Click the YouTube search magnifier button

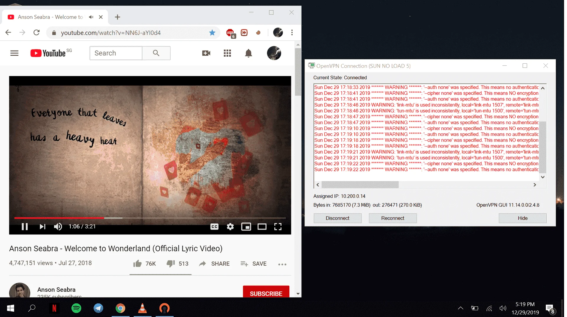coord(156,53)
